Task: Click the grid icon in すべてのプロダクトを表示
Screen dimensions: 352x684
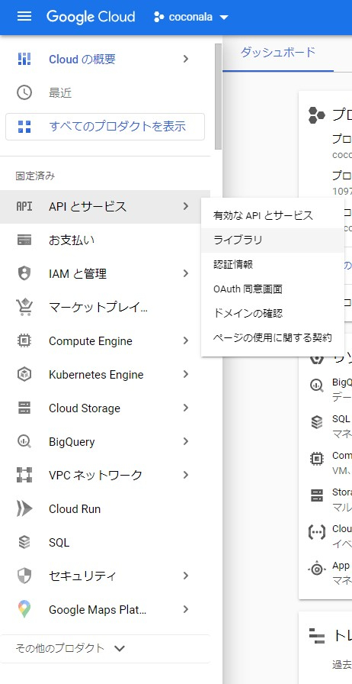Action: 24,127
